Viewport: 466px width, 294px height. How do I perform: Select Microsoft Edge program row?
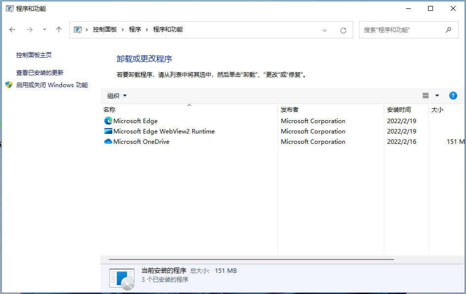pyautogui.click(x=283, y=121)
